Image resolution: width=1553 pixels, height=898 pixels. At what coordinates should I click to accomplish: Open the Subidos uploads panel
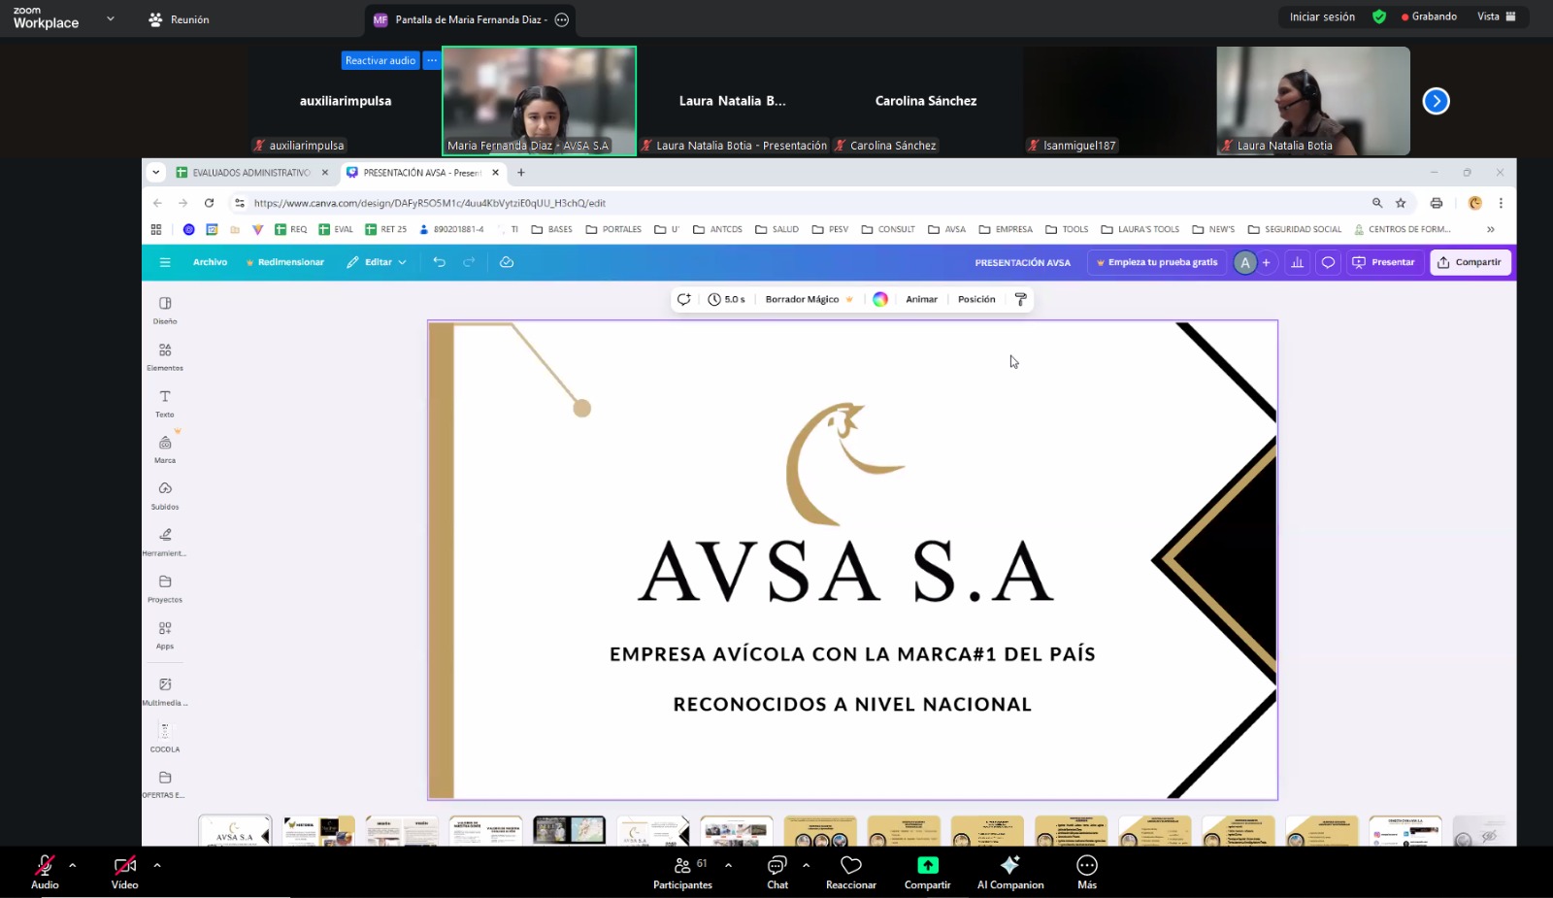tap(165, 494)
